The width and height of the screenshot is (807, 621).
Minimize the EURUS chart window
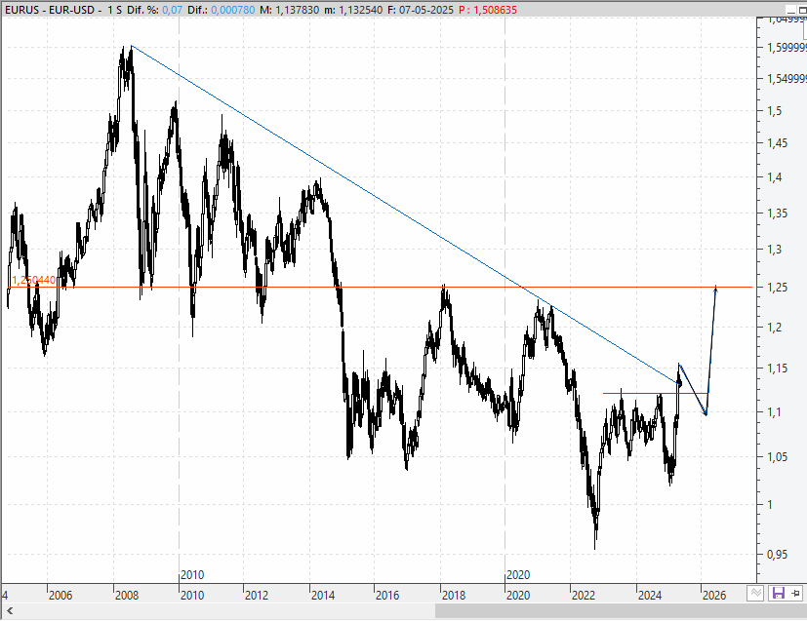click(791, 10)
